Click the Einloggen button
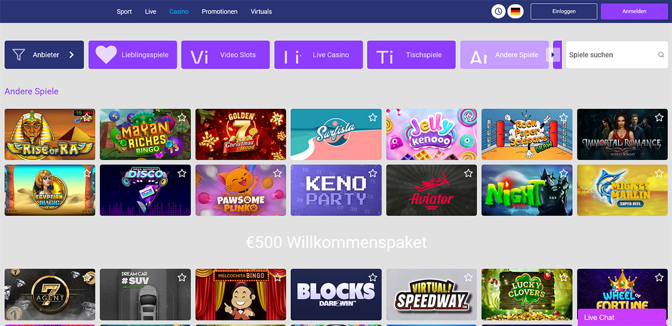 [x=564, y=11]
